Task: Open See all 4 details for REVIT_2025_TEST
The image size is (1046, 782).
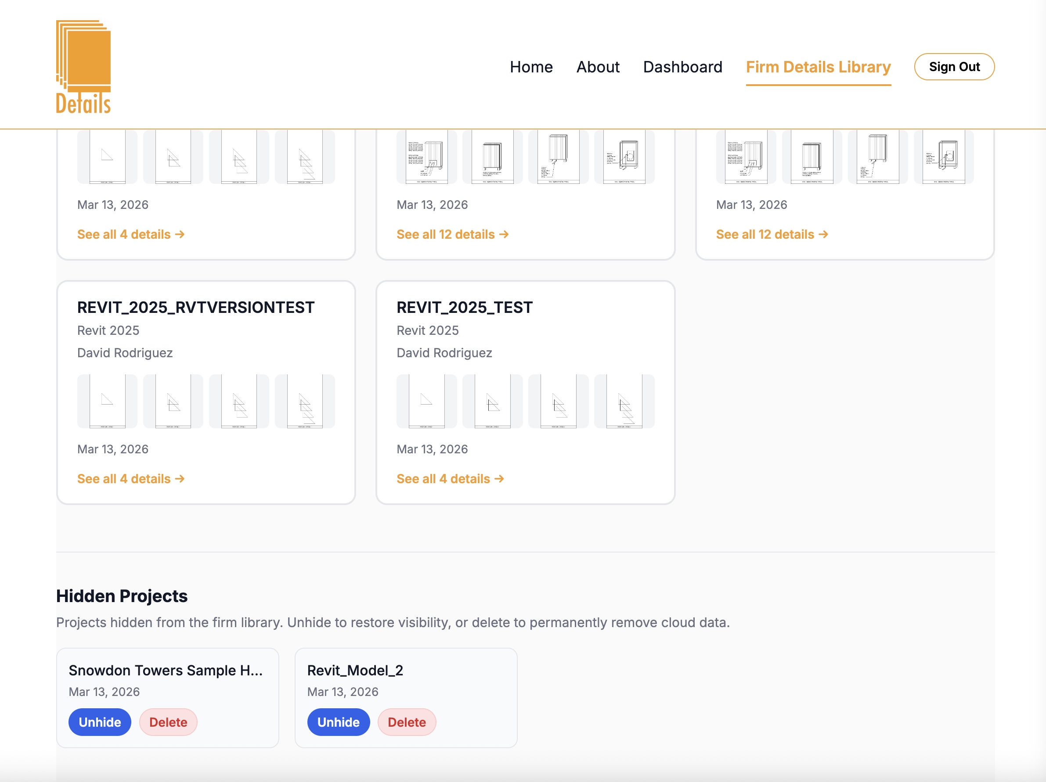Action: coord(450,479)
